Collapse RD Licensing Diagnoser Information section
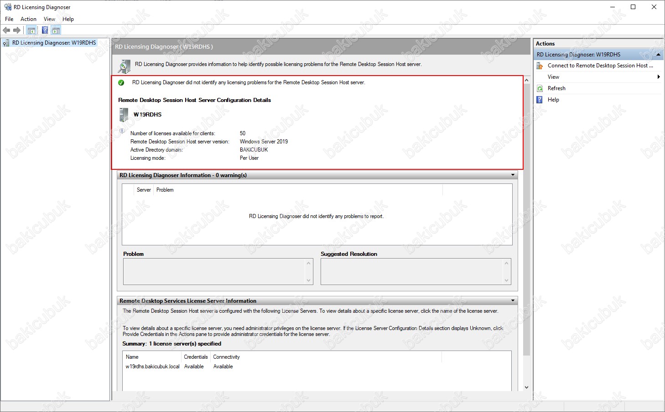The image size is (665, 412). [513, 175]
